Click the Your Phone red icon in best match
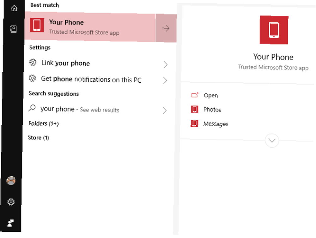 37,25
